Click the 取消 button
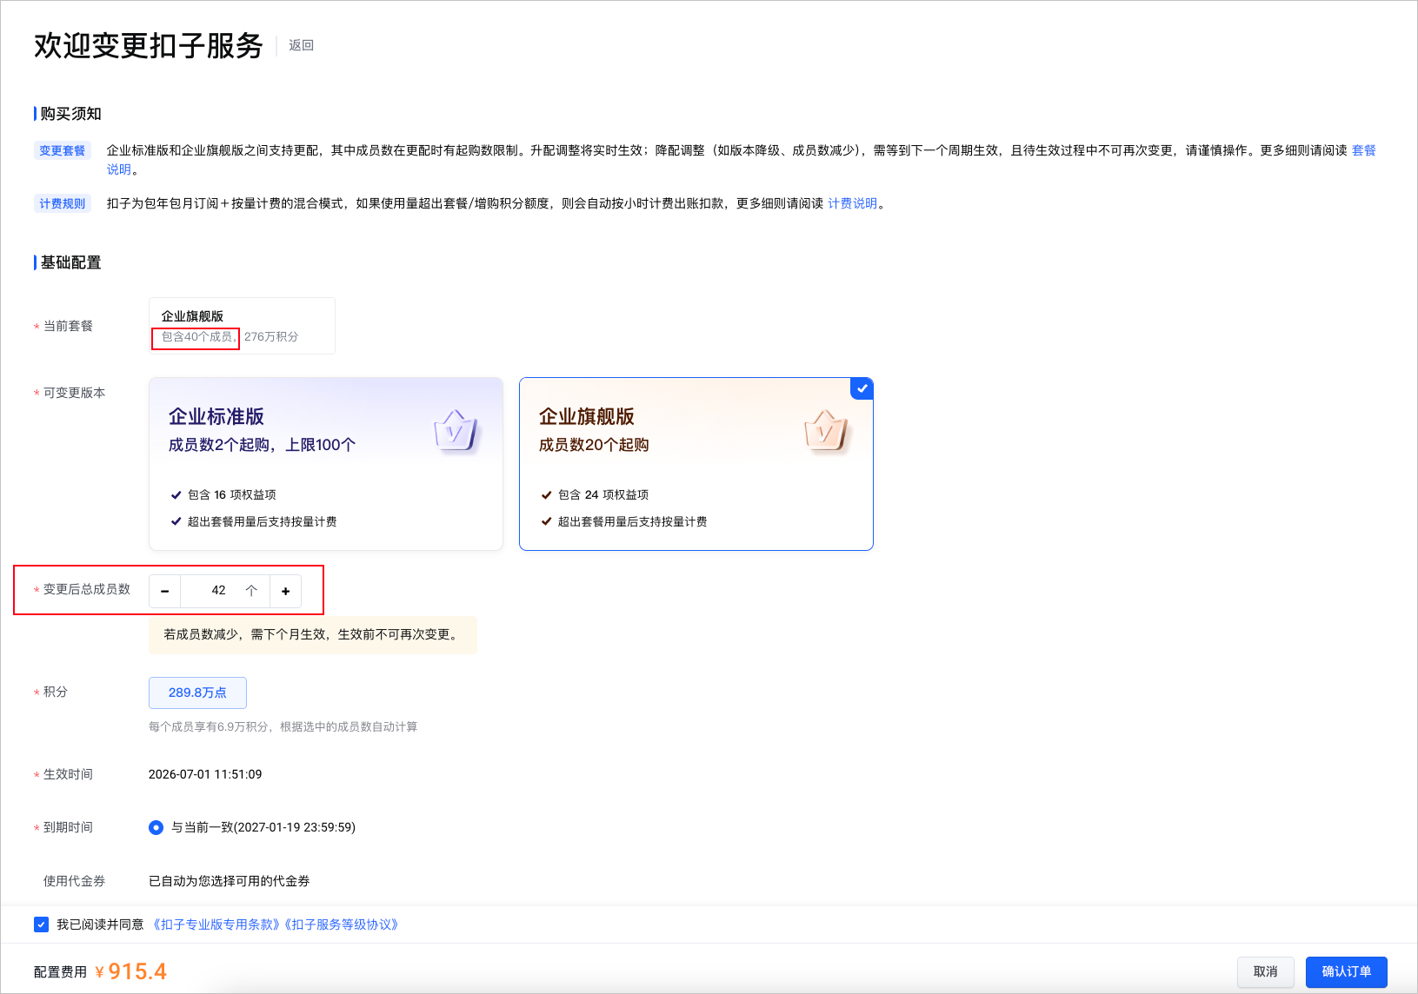 coord(1266,971)
